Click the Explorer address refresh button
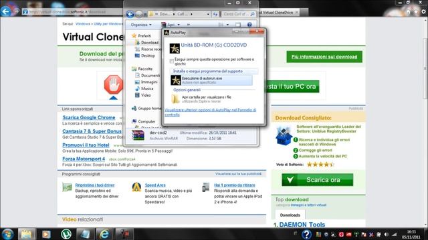This screenshot has height=240, width=428. (215, 14)
